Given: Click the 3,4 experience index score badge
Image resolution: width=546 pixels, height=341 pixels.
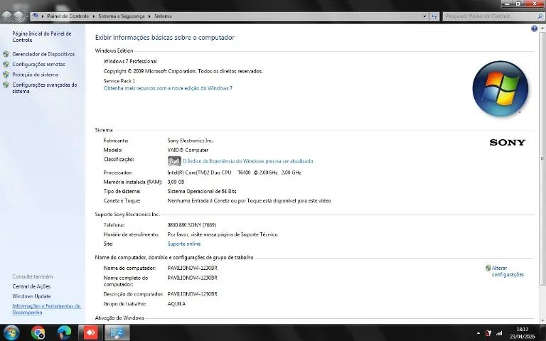Looking at the screenshot, I should pos(174,161).
